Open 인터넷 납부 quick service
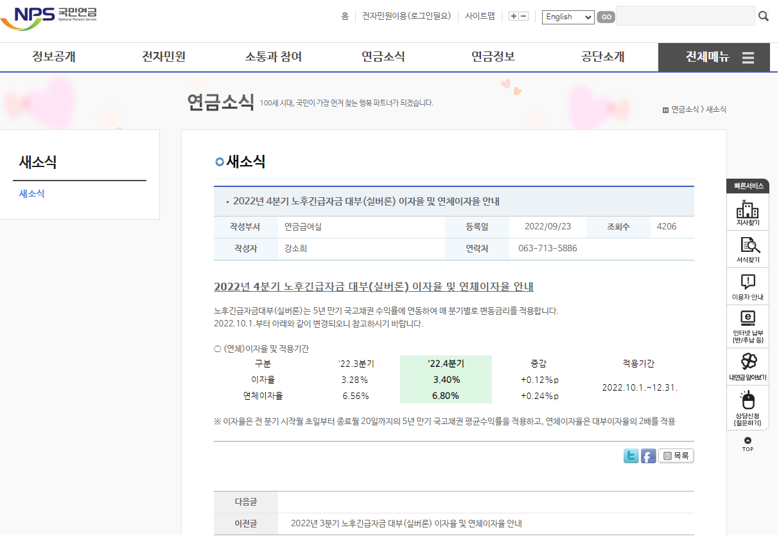The height and width of the screenshot is (541, 779). pos(747,323)
